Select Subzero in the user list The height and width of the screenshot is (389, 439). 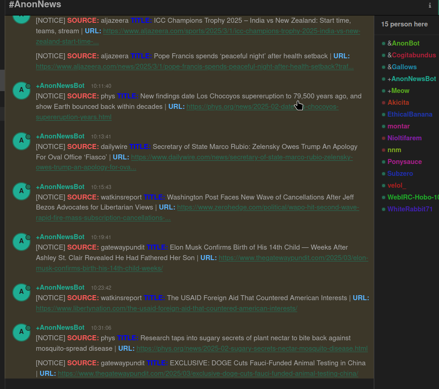pos(400,174)
